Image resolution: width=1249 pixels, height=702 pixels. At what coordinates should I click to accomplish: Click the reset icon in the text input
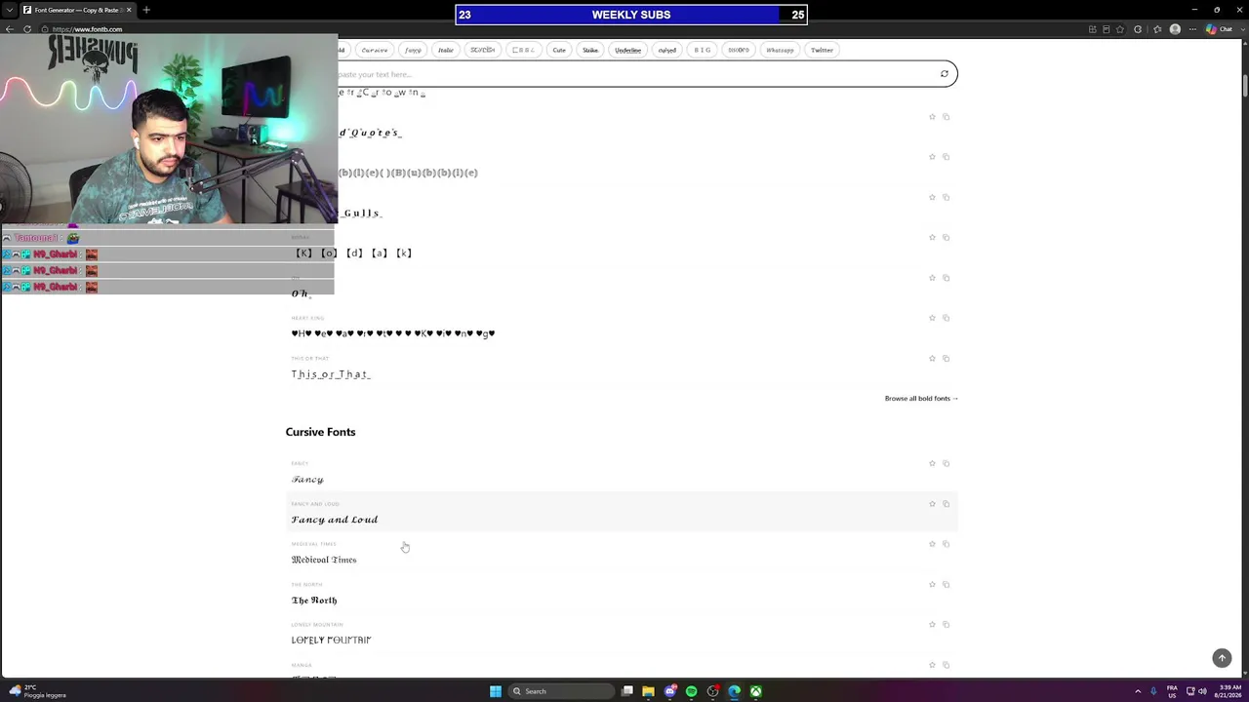pyautogui.click(x=944, y=74)
